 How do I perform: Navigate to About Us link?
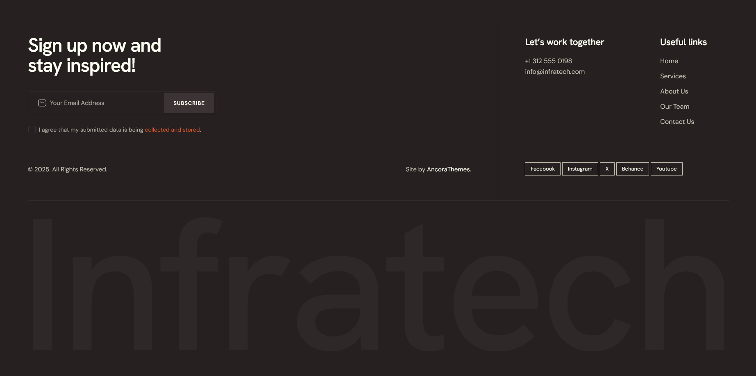point(674,91)
